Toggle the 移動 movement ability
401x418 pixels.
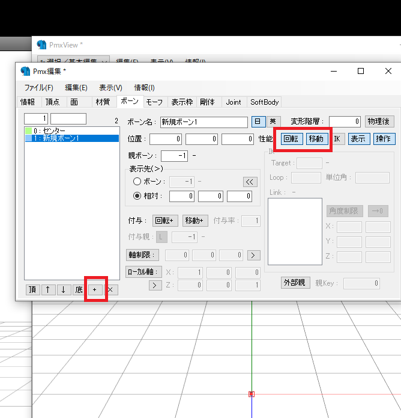pyautogui.click(x=316, y=139)
